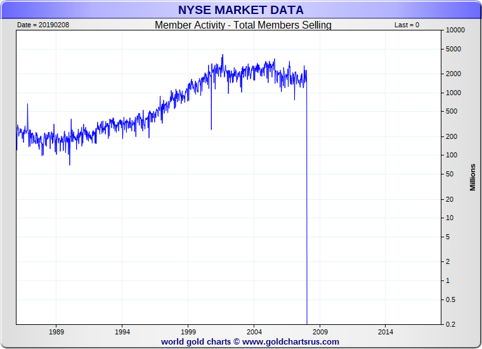Click the 0.5 y-axis value
482x349 pixels.
(x=451, y=300)
